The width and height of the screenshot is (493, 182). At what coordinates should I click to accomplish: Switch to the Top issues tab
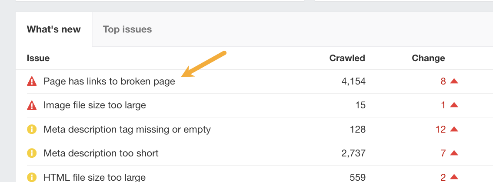click(x=127, y=29)
